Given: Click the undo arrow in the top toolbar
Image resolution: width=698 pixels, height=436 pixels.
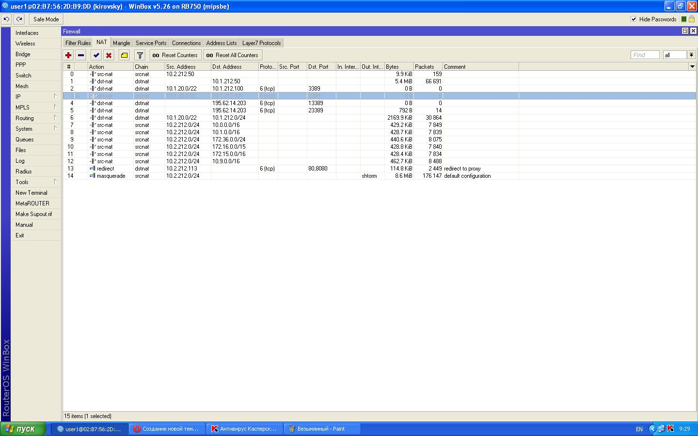Looking at the screenshot, I should pos(6,19).
